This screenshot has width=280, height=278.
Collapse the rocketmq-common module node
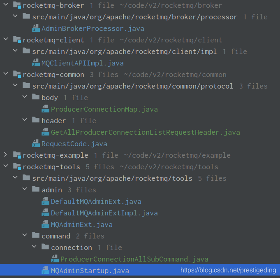(x=6, y=73)
